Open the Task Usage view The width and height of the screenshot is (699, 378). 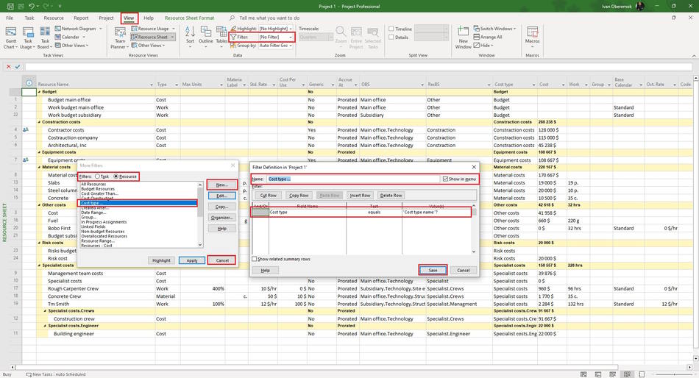tap(28, 38)
